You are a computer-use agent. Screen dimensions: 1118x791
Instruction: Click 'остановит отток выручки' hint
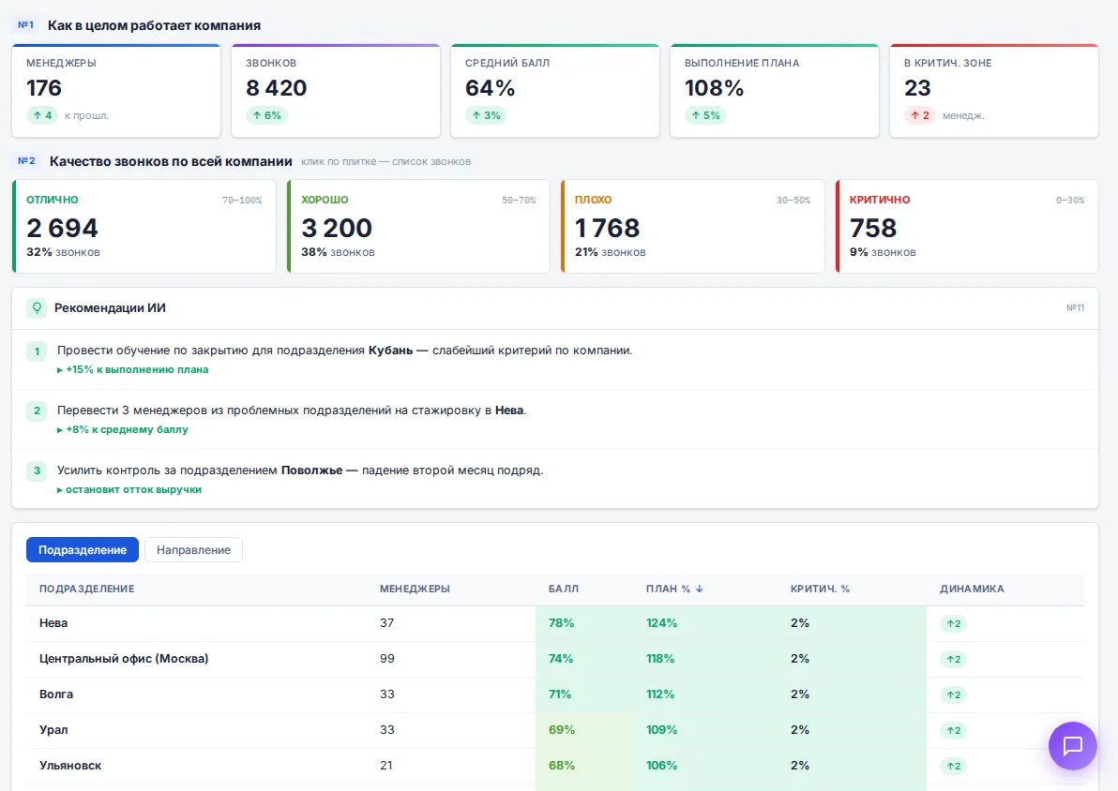pos(129,489)
